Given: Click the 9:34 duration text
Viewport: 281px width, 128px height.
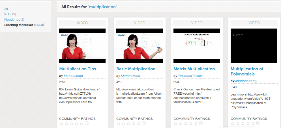Looking at the screenshot, I should click(176, 82).
